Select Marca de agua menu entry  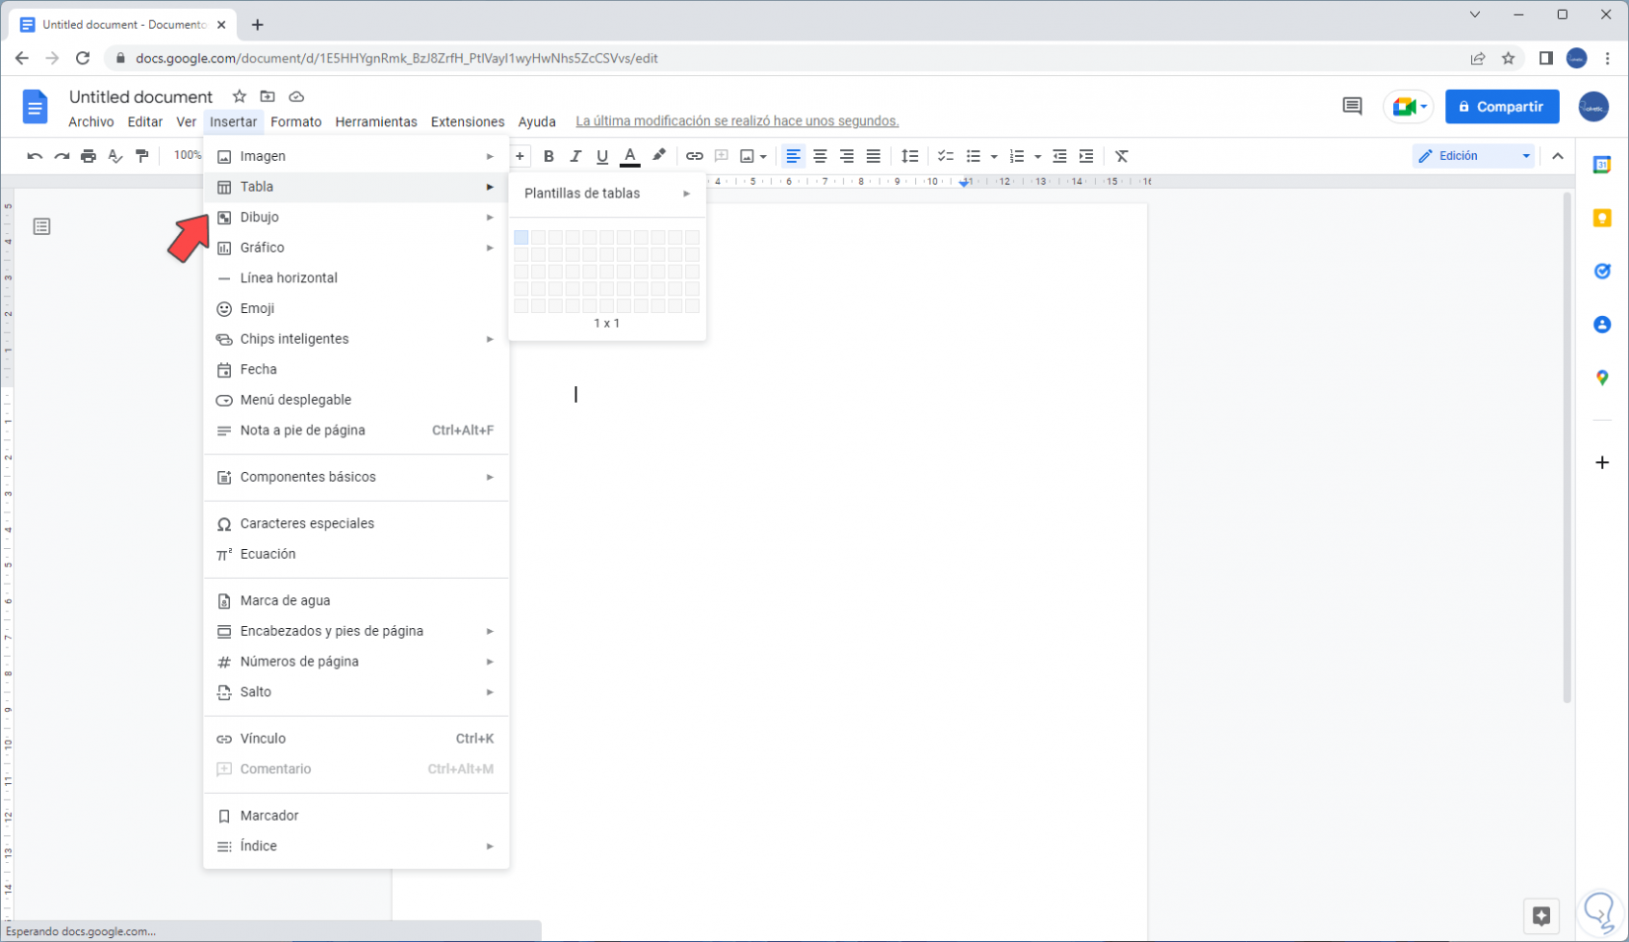(356, 600)
